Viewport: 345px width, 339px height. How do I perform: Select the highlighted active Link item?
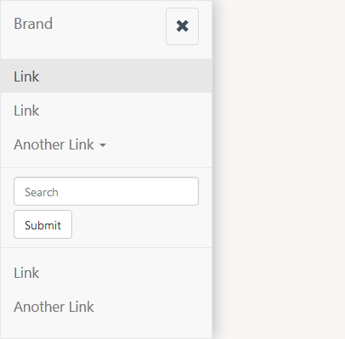(106, 76)
